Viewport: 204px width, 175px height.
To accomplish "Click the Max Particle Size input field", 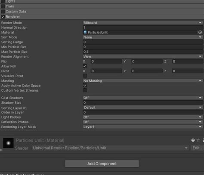I will (143, 52).
